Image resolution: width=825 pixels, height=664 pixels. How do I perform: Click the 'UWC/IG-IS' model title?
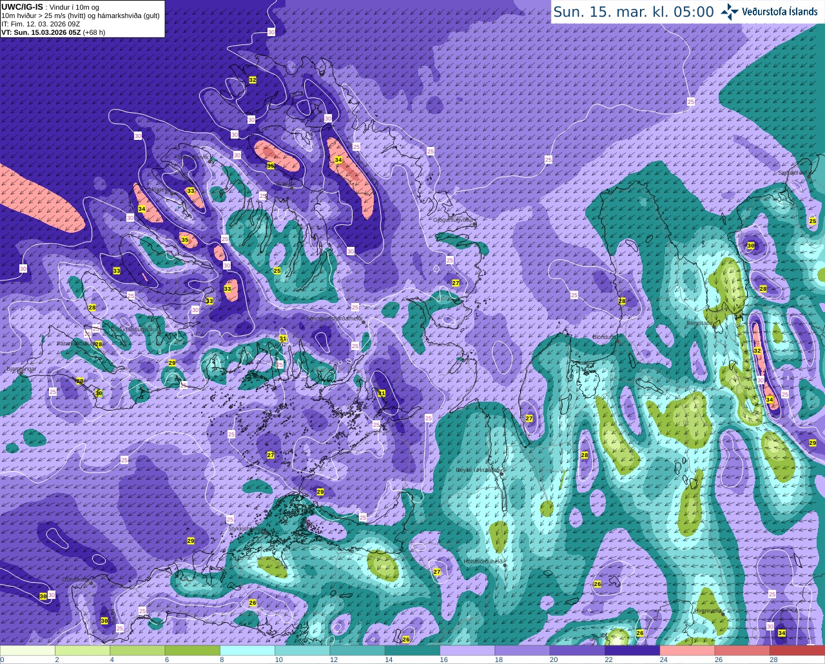click(22, 6)
